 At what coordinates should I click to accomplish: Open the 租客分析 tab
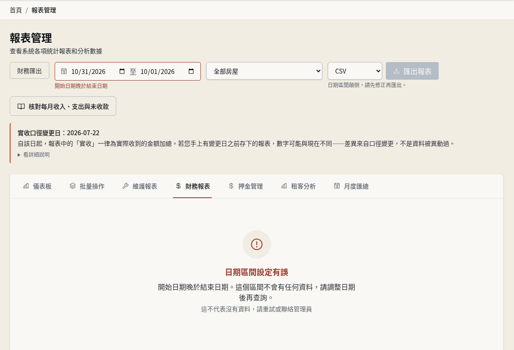pyautogui.click(x=299, y=187)
